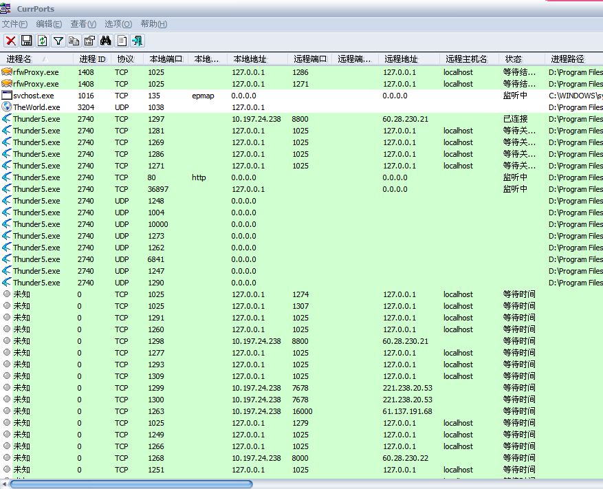Click the exit door icon in the toolbar
The height and width of the screenshot is (489, 603).
click(138, 41)
